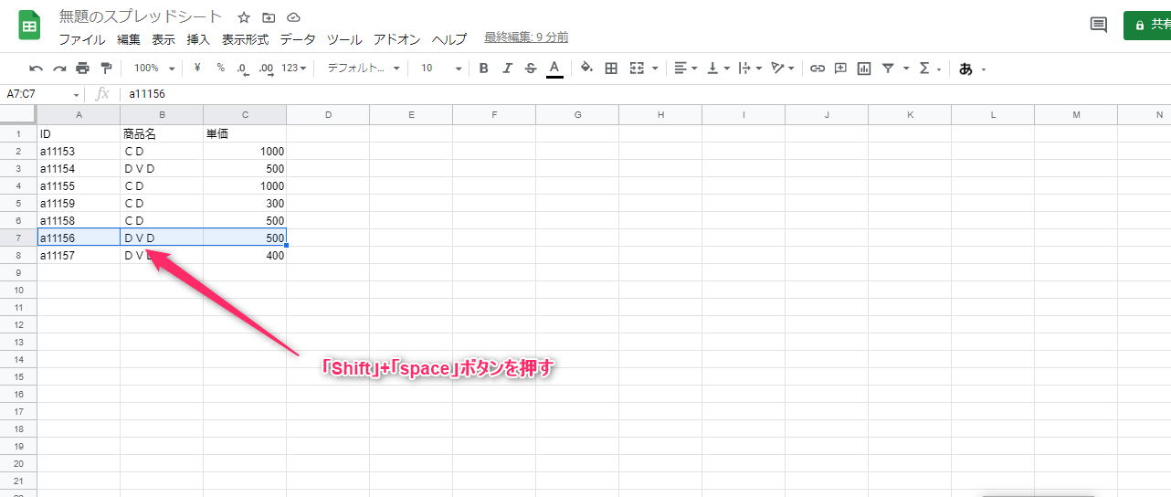The image size is (1171, 497).
Task: Open the ファイル menu
Action: point(81,39)
